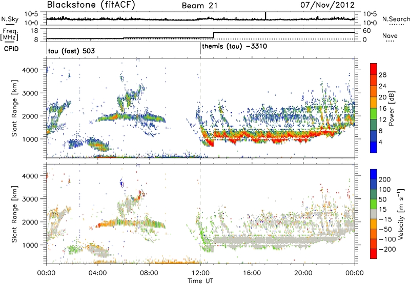The width and height of the screenshot is (410, 284).
Task: Click the 'N.Sky' legend label
Action: pos(10,19)
